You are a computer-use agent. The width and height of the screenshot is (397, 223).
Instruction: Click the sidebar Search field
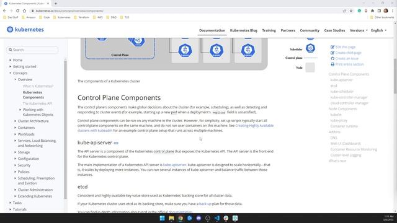click(32, 50)
